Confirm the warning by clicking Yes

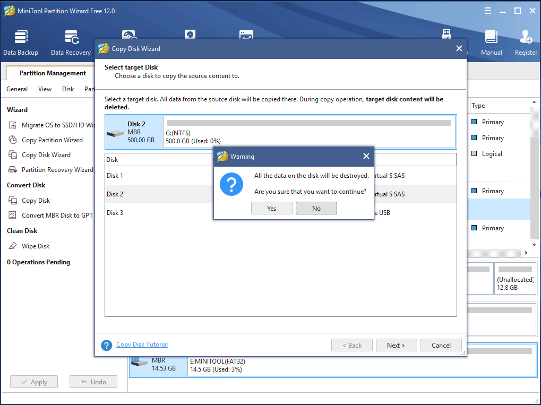click(x=271, y=208)
